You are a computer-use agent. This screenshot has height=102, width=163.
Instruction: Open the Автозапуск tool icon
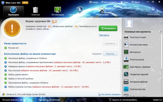pyautogui.click(x=126, y=52)
